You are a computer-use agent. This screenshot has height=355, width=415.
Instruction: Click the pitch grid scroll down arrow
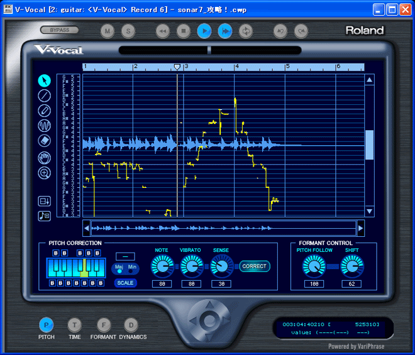370,211
